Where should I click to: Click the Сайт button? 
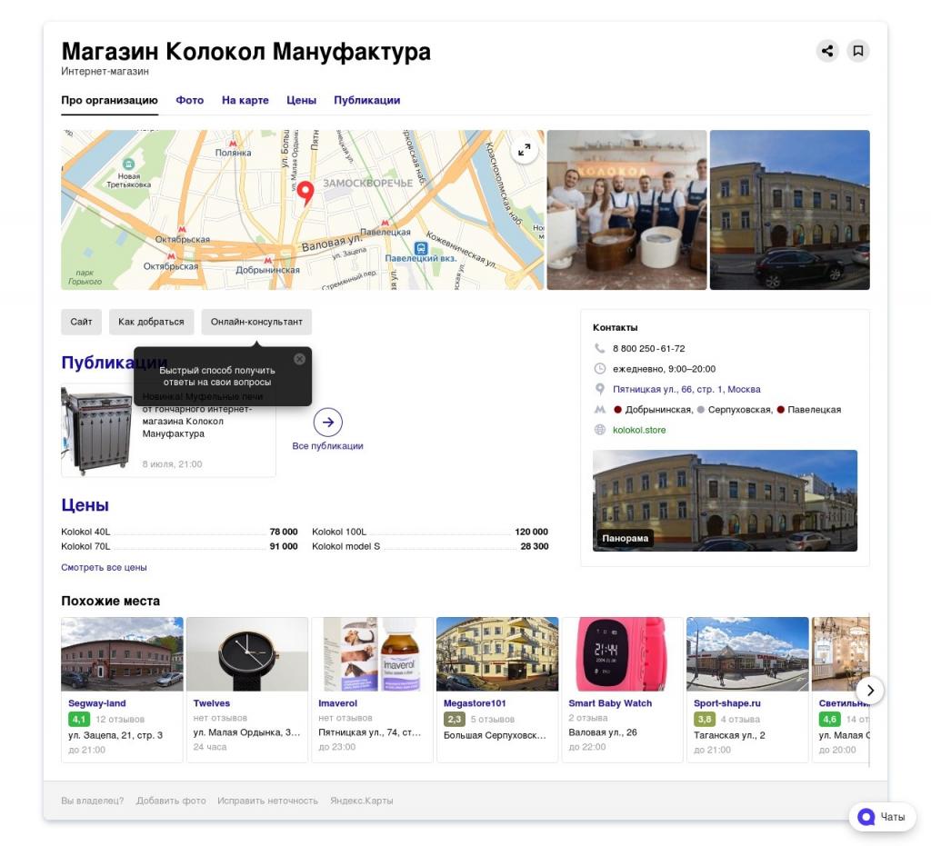[x=81, y=322]
